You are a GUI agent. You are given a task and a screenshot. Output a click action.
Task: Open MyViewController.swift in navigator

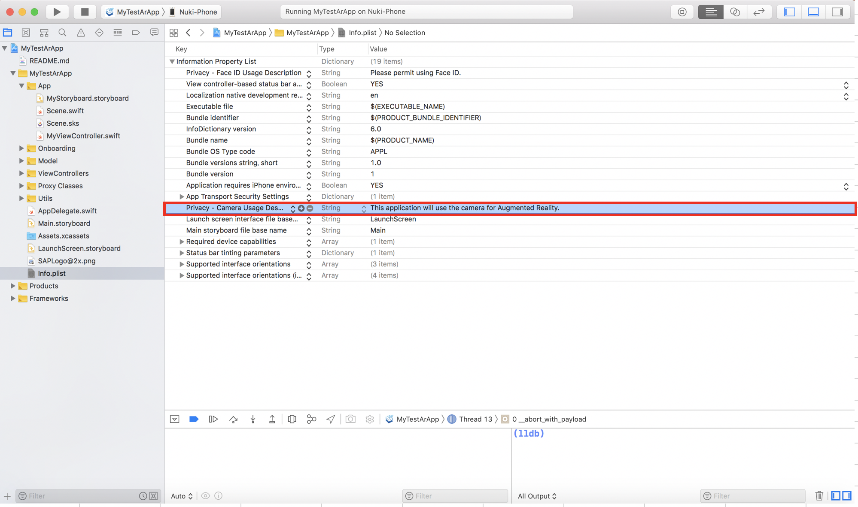click(83, 136)
